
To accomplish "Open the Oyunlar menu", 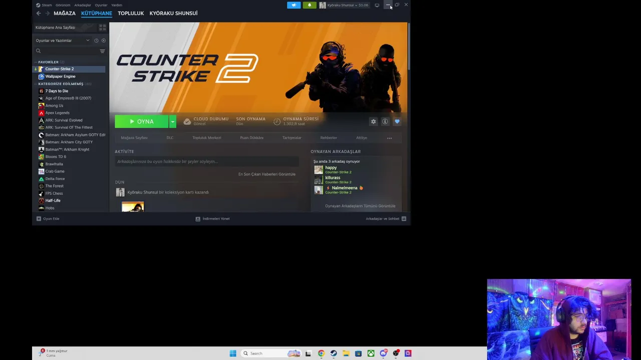I will [x=101, y=5].
